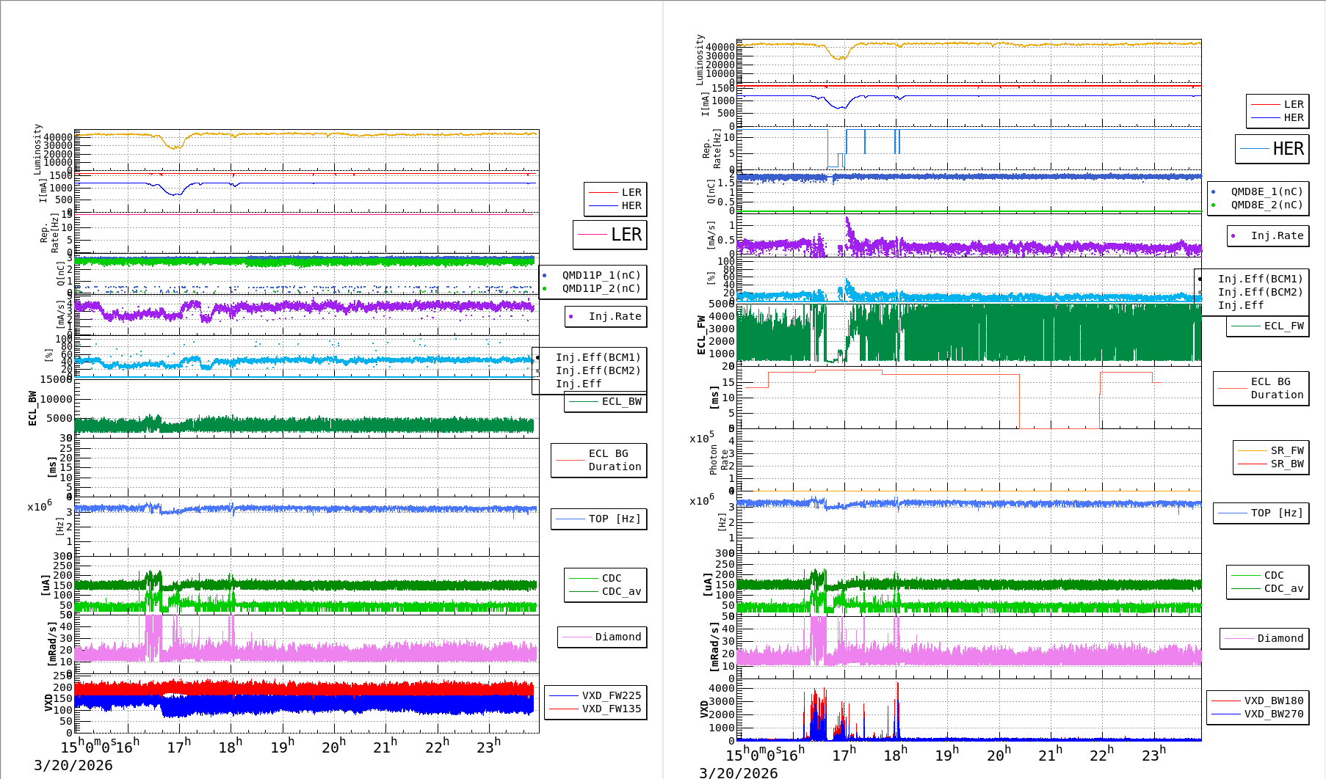Image resolution: width=1326 pixels, height=779 pixels.
Task: Click the red SR_BW legend line
Action: click(1253, 464)
